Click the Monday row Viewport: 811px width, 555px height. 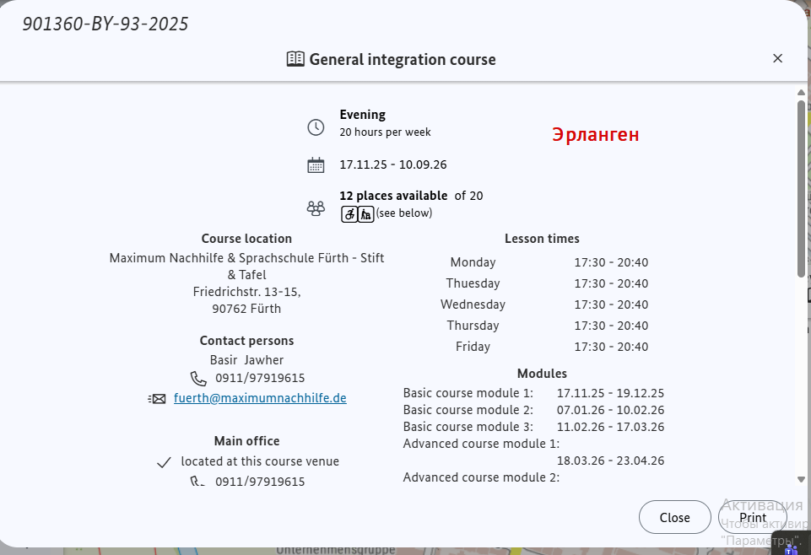tap(543, 262)
